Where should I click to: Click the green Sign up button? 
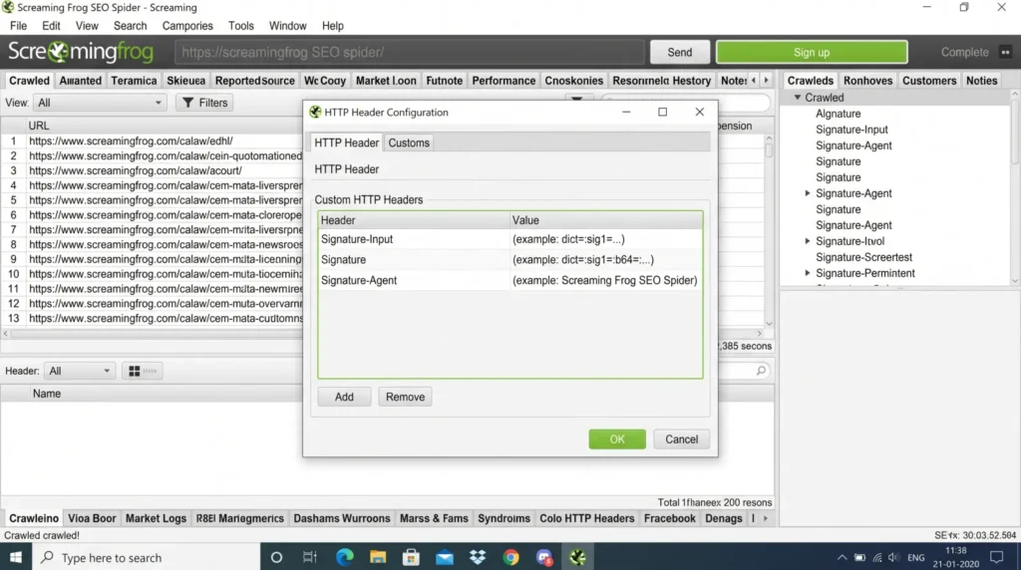(x=812, y=52)
